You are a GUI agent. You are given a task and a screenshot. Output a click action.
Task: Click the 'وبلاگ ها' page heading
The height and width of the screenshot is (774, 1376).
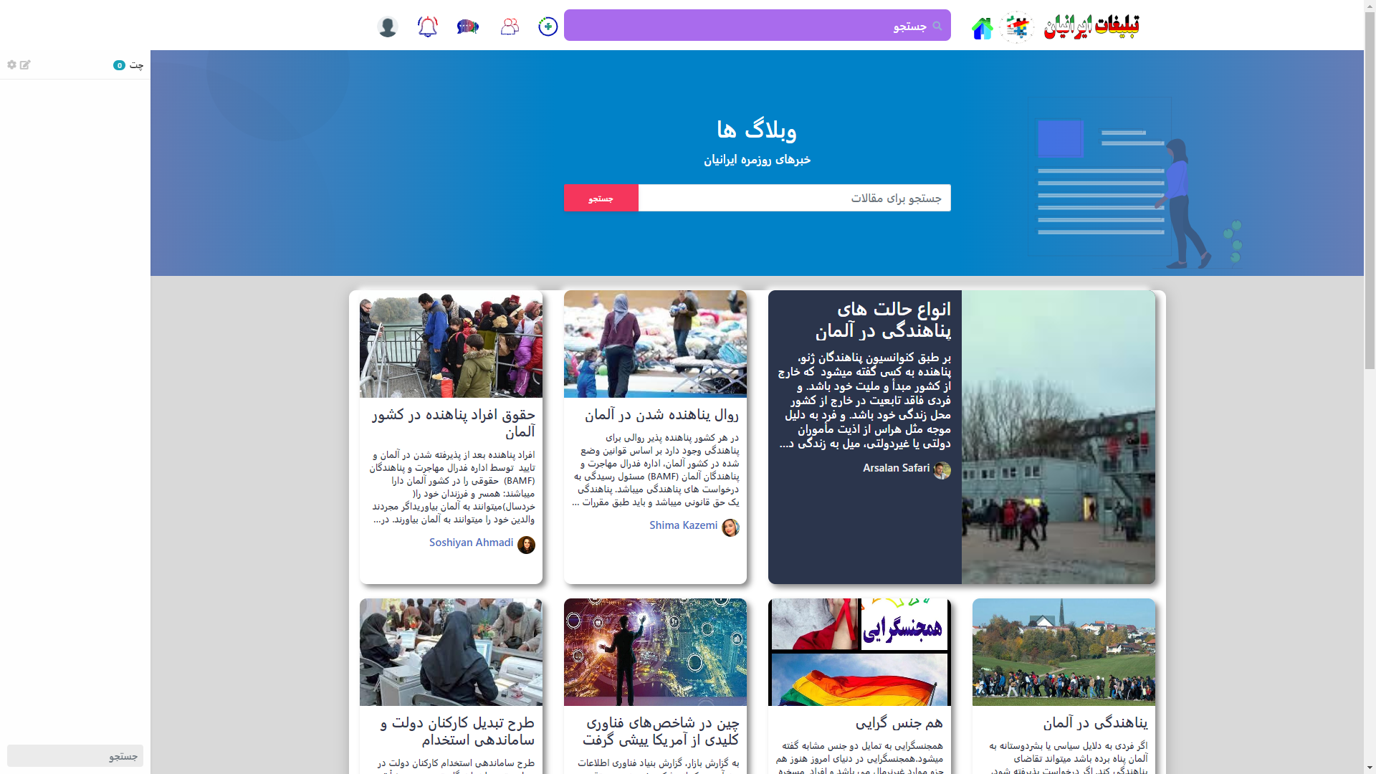point(757,130)
